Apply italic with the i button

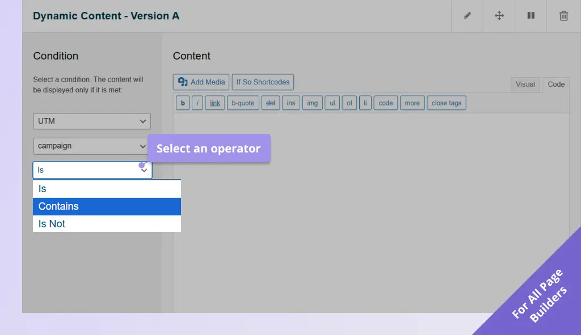coord(197,103)
